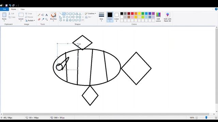Choose the Right triangle shape
Image resolution: width=218 pixels, height=122 pixels.
pos(61,17)
